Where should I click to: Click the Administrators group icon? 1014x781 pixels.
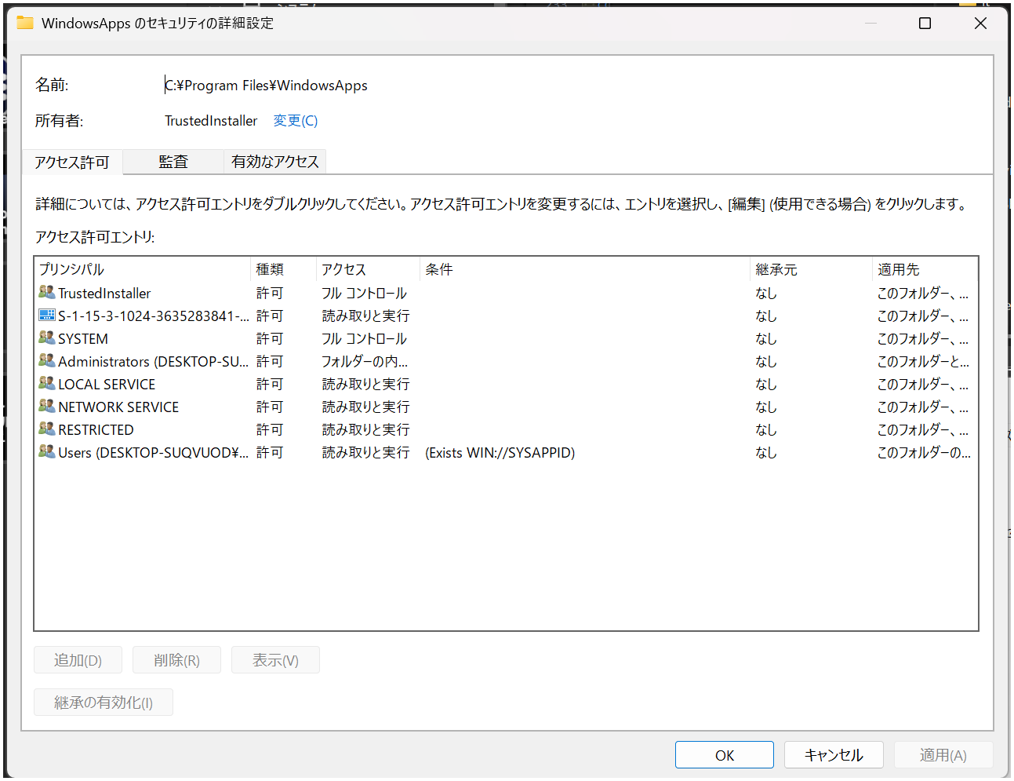(x=46, y=361)
